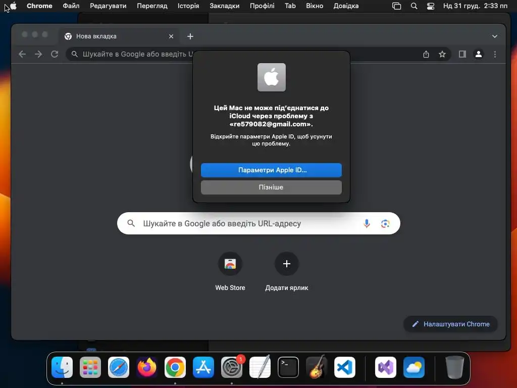Open the Профілі menu
This screenshot has width=517, height=388.
(x=262, y=6)
